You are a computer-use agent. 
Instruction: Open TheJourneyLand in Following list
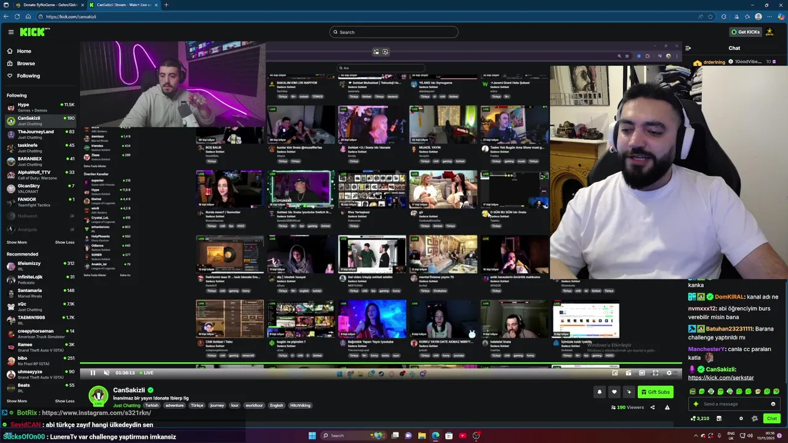[x=41, y=134]
